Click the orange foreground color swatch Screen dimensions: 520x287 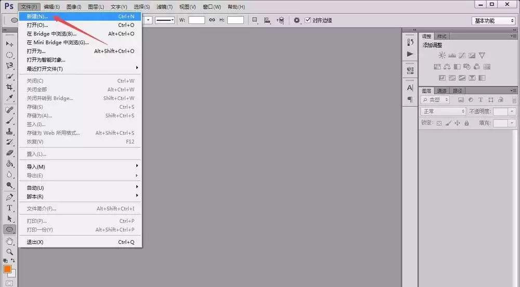pyautogui.click(x=7, y=269)
